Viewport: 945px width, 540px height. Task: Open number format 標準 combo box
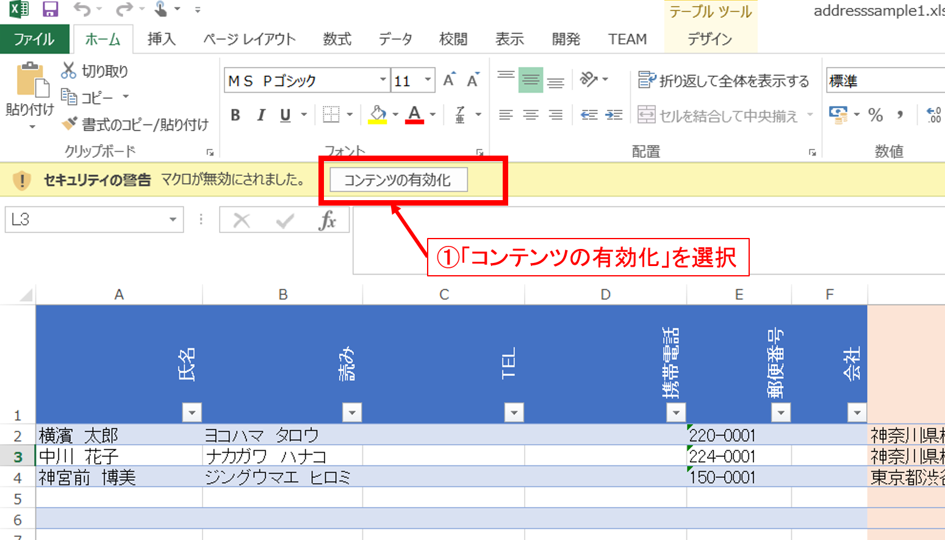[x=886, y=81]
